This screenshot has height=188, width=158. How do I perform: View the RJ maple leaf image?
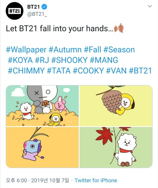click(x=116, y=147)
